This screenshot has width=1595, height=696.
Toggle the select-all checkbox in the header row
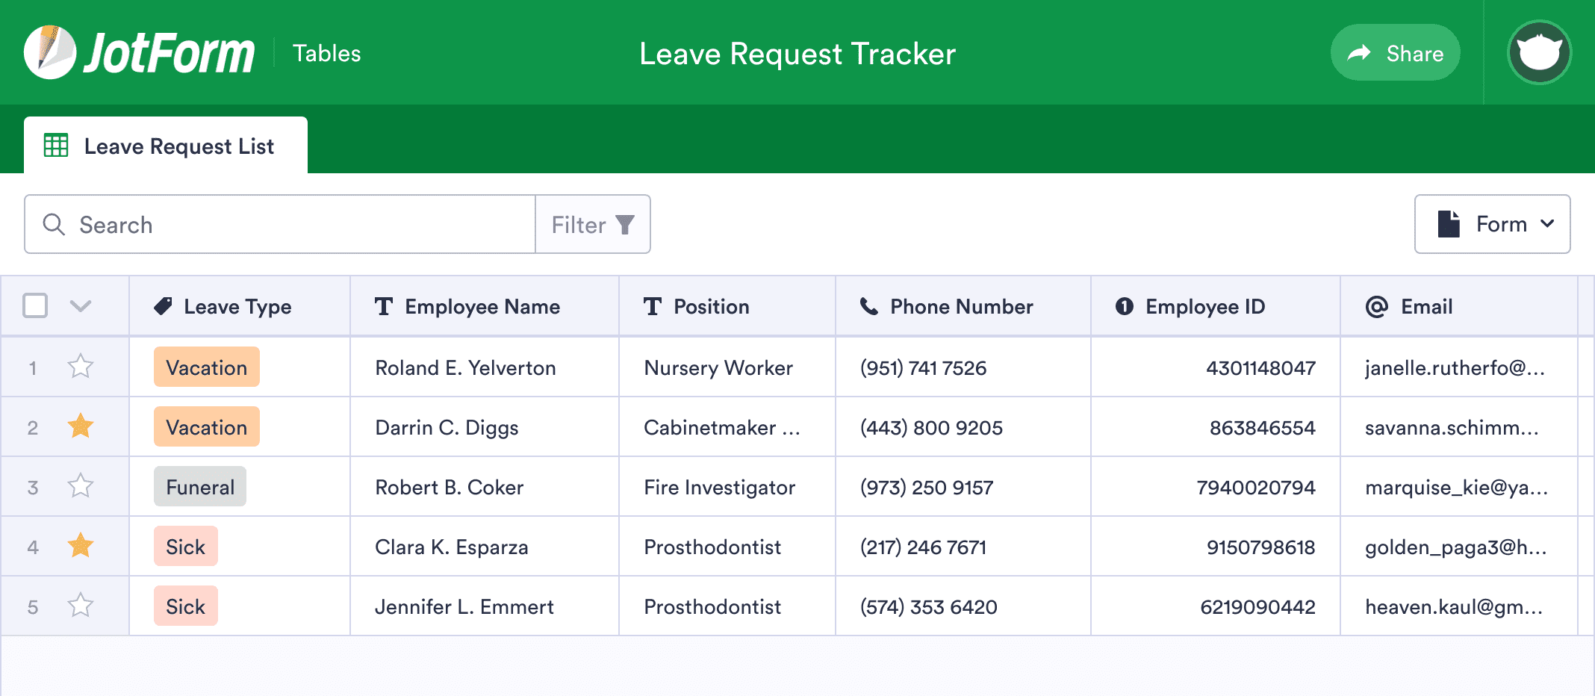pos(34,305)
